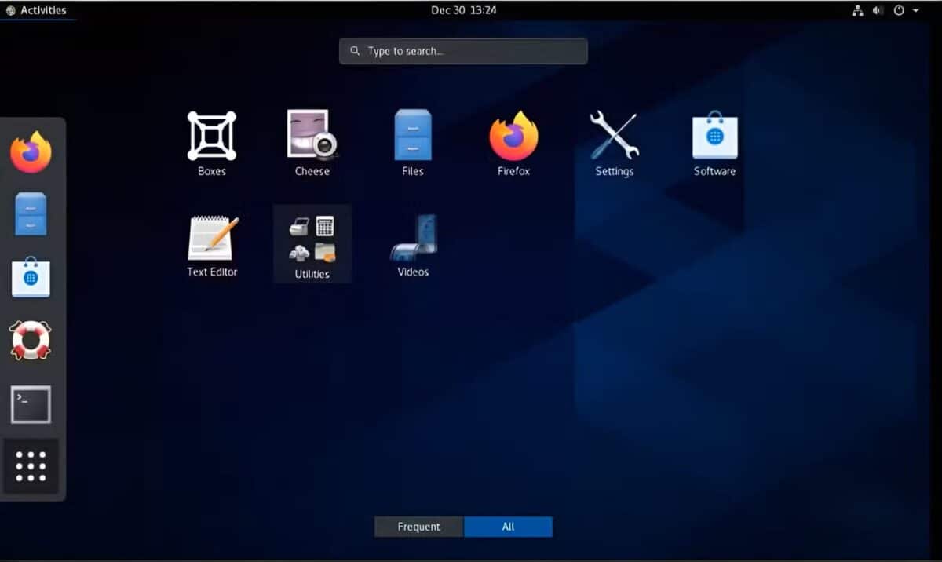The image size is (942, 562).
Task: Click the Files cabinet icon in the dock
Action: [x=31, y=213]
